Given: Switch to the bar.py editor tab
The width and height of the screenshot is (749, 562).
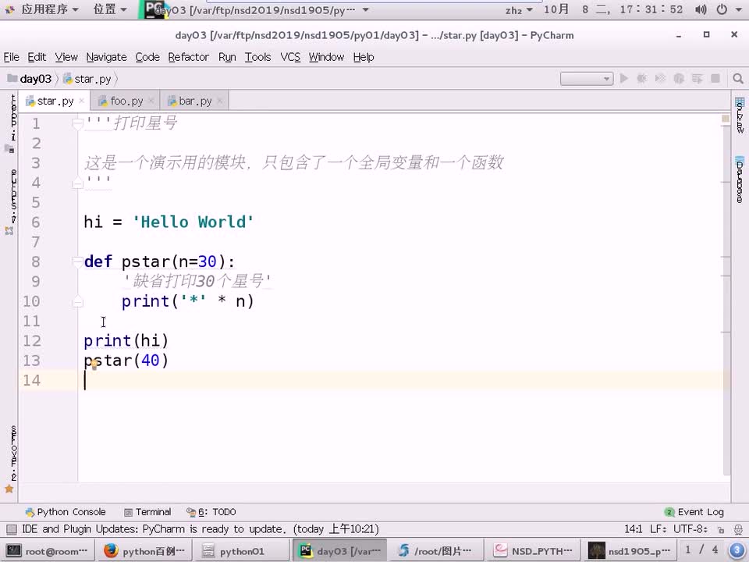Looking at the screenshot, I should pyautogui.click(x=195, y=101).
